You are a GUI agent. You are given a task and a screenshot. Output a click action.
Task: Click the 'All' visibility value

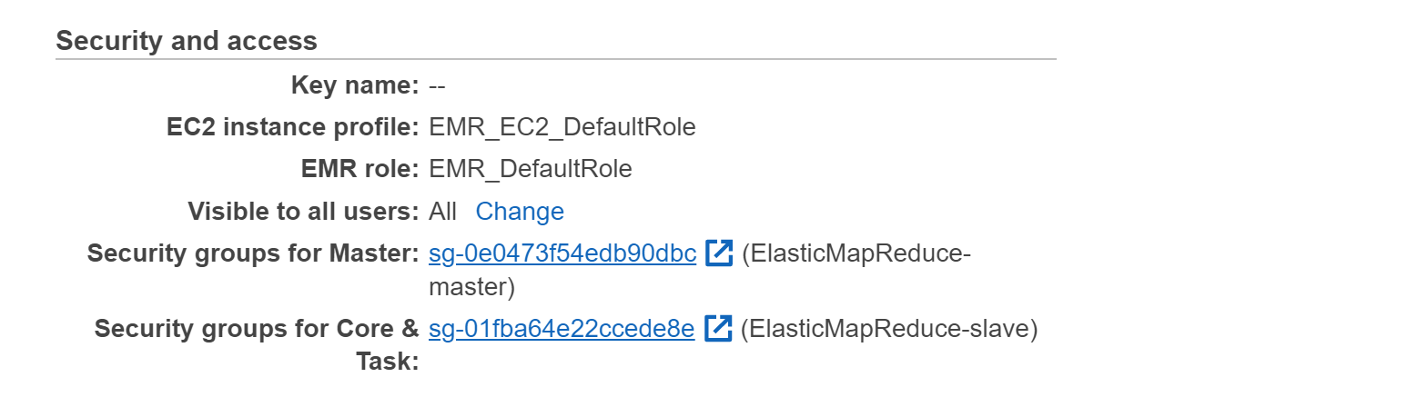tap(442, 212)
